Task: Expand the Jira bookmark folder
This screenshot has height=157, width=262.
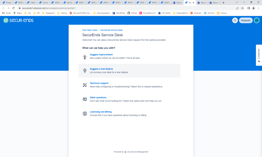Action: pyautogui.click(x=28, y=13)
